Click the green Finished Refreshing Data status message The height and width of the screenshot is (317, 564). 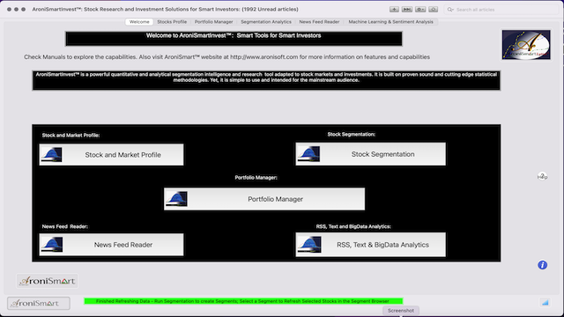tap(243, 301)
